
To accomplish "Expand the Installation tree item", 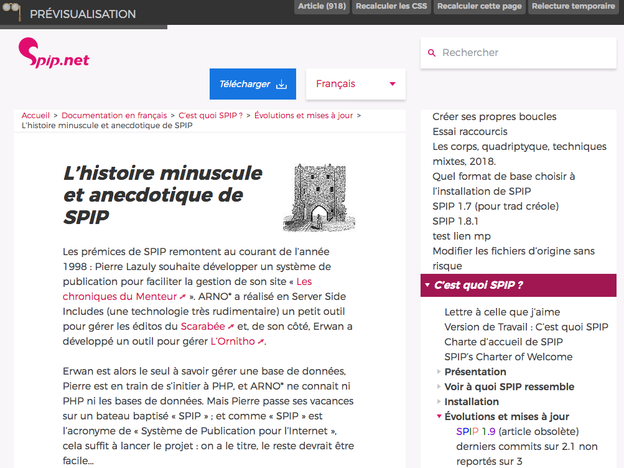I will pyautogui.click(x=440, y=402).
